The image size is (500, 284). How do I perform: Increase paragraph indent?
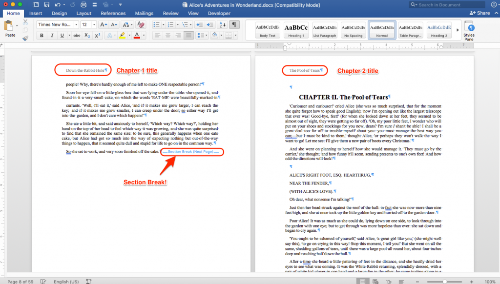tap(210, 24)
